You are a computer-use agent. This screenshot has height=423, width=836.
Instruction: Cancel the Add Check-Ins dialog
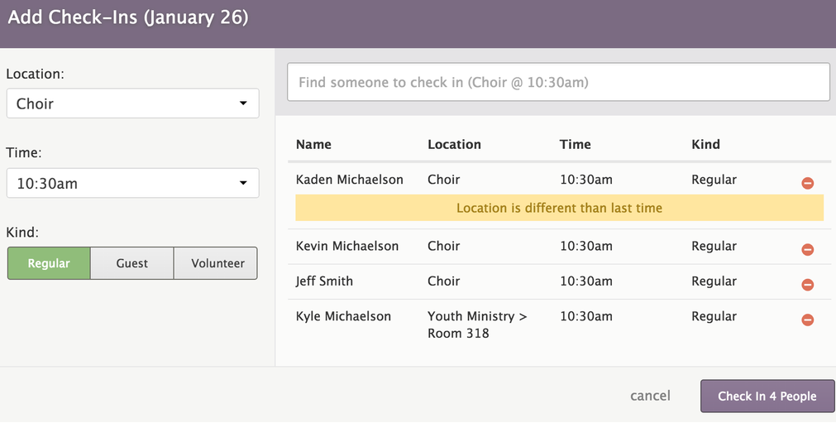pos(650,396)
